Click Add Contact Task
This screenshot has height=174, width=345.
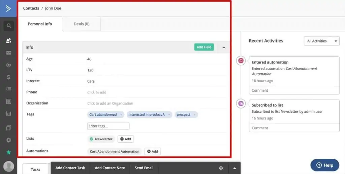click(x=70, y=168)
